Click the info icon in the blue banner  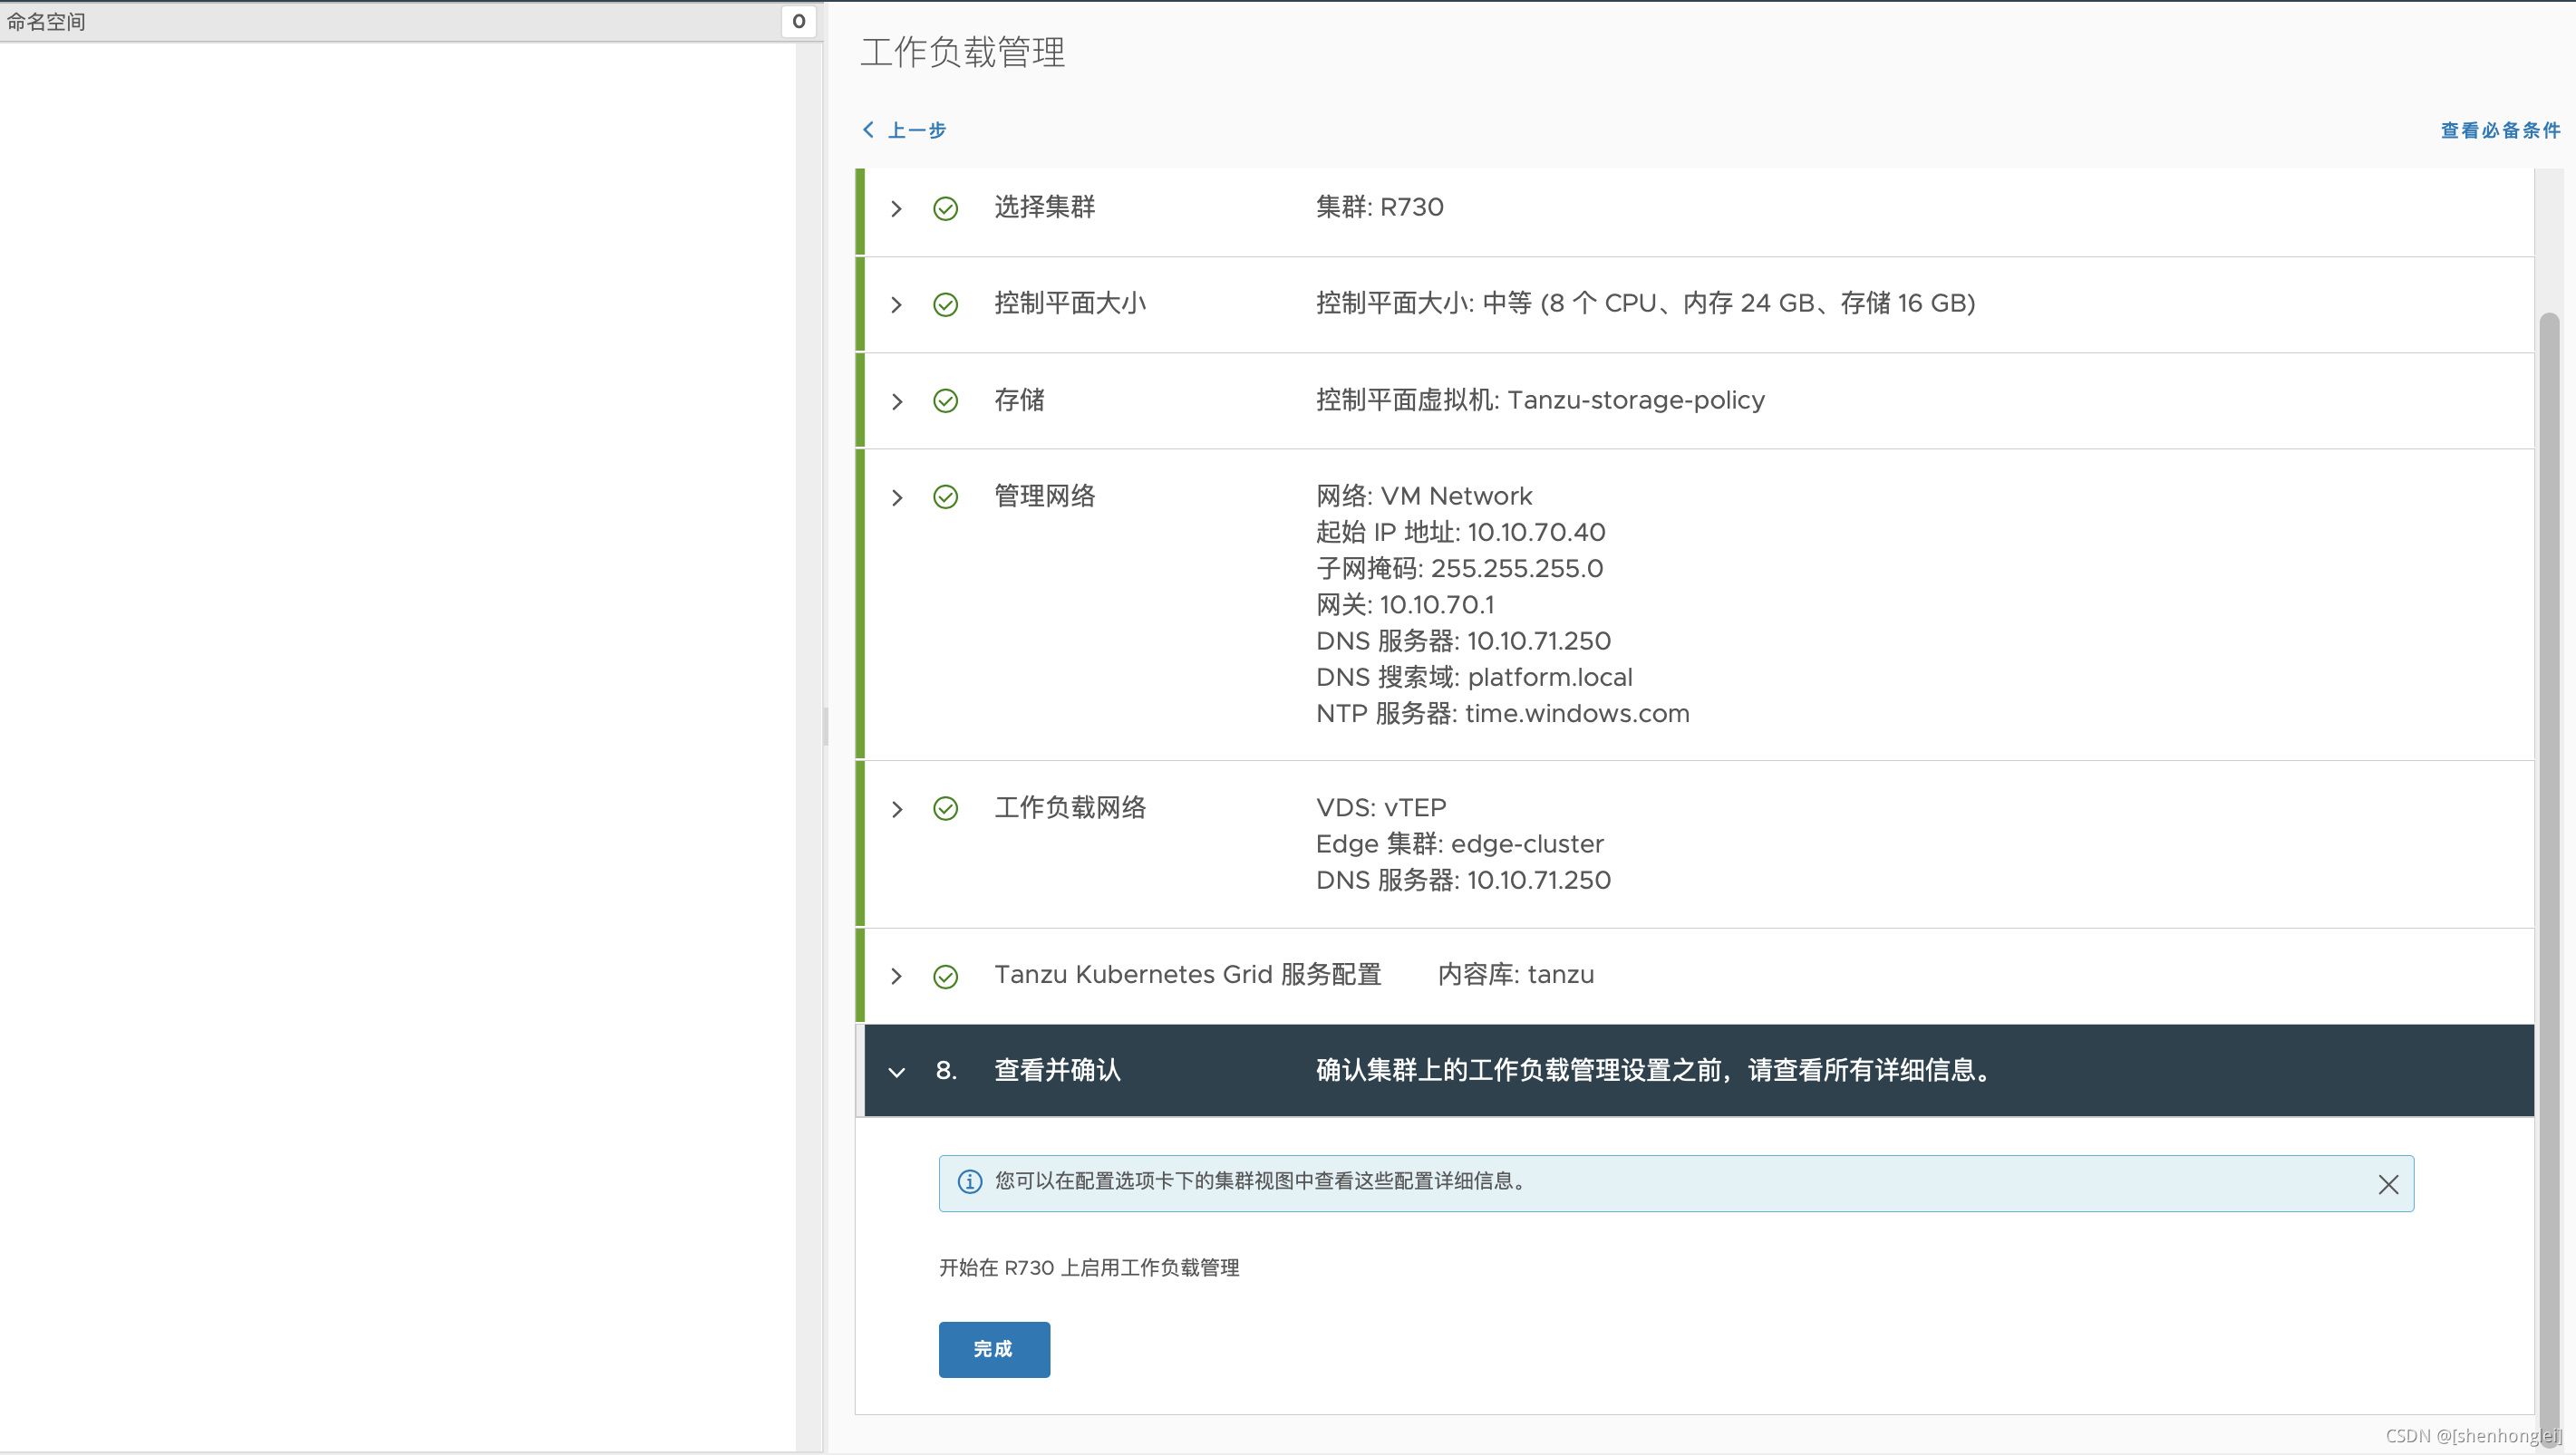[x=970, y=1182]
